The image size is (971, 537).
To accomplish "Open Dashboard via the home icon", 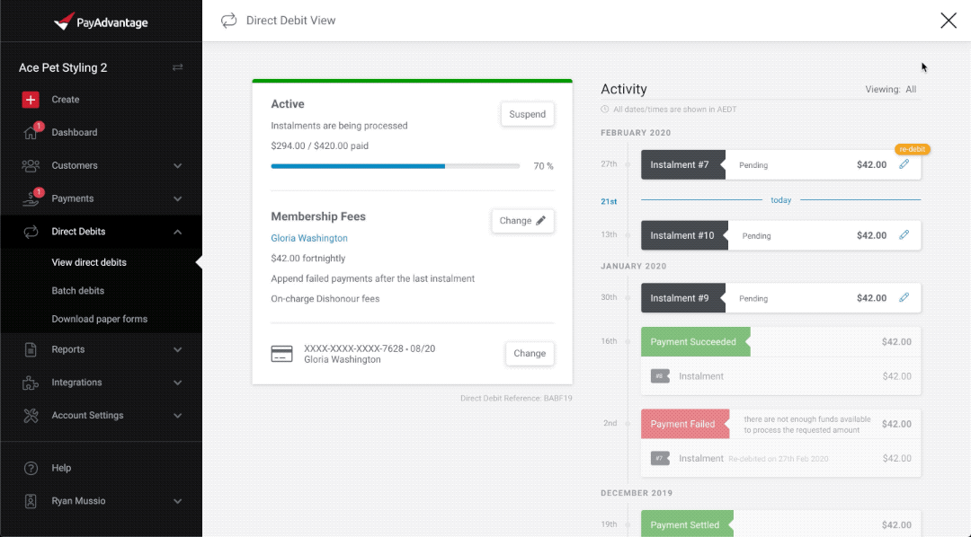I will 31,133.
